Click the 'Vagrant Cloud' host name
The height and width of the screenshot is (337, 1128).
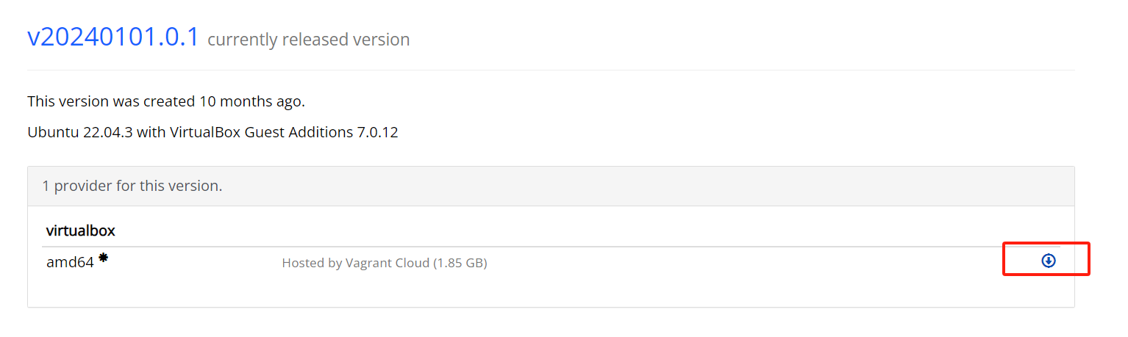388,263
